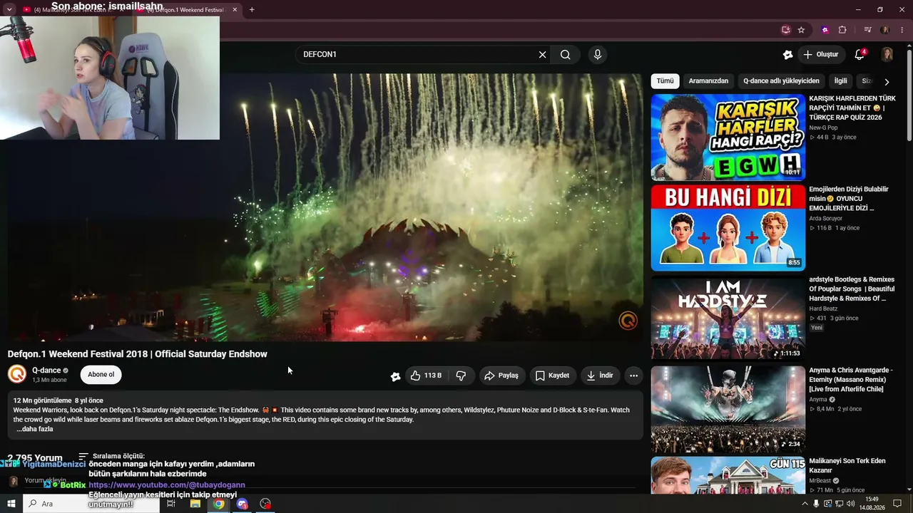Open Task View on the taskbar
Viewport: 913px width, 513px height.
point(171,504)
